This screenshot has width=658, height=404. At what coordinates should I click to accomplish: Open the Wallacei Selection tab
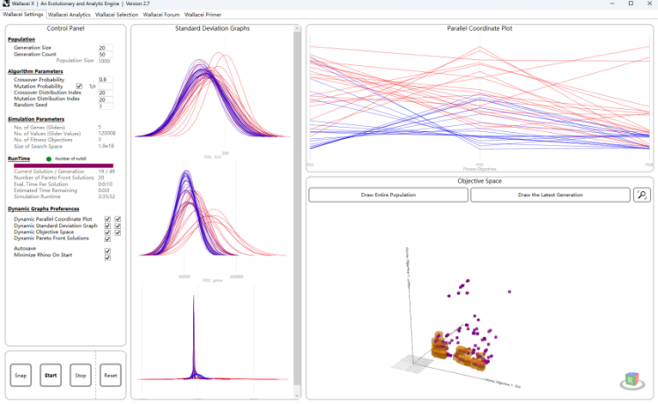click(116, 15)
